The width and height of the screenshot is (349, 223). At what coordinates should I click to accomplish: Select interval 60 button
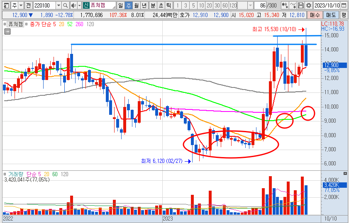point(225,5)
